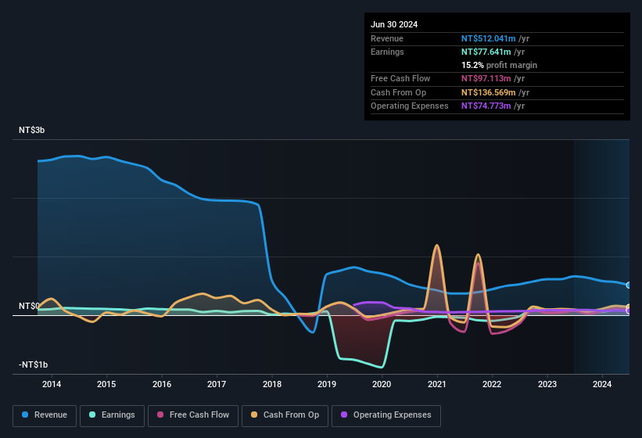Viewport: 642px width, 438px height.
Task: Click the NT$512.041m revenue value
Action: coord(489,38)
